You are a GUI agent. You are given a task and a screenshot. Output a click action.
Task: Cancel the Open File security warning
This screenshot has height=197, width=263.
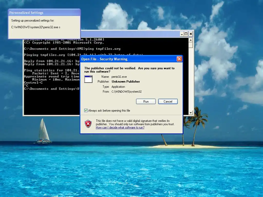click(x=168, y=102)
